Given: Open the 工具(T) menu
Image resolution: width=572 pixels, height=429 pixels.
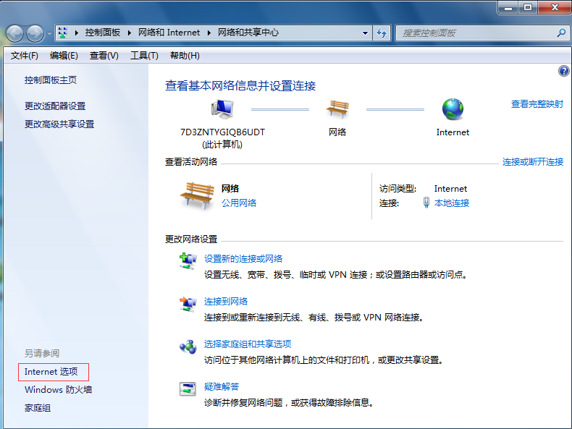Looking at the screenshot, I should [144, 56].
